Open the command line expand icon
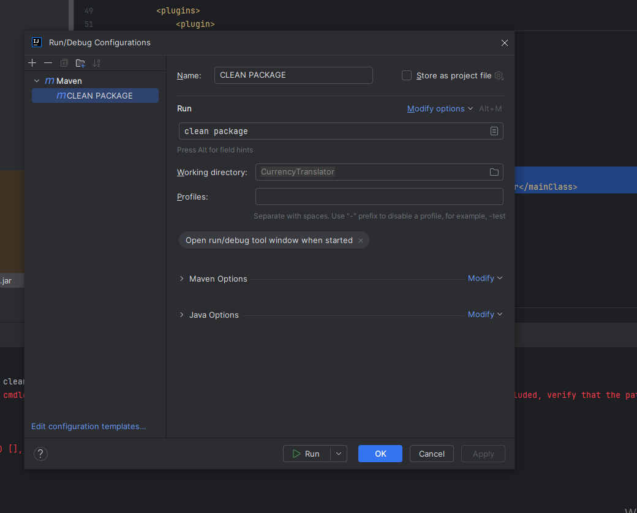 click(494, 131)
